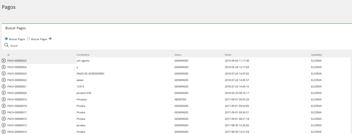Select the first Buscar Pagos radio button
The height and width of the screenshot is (134, 352).
[x=7, y=39]
